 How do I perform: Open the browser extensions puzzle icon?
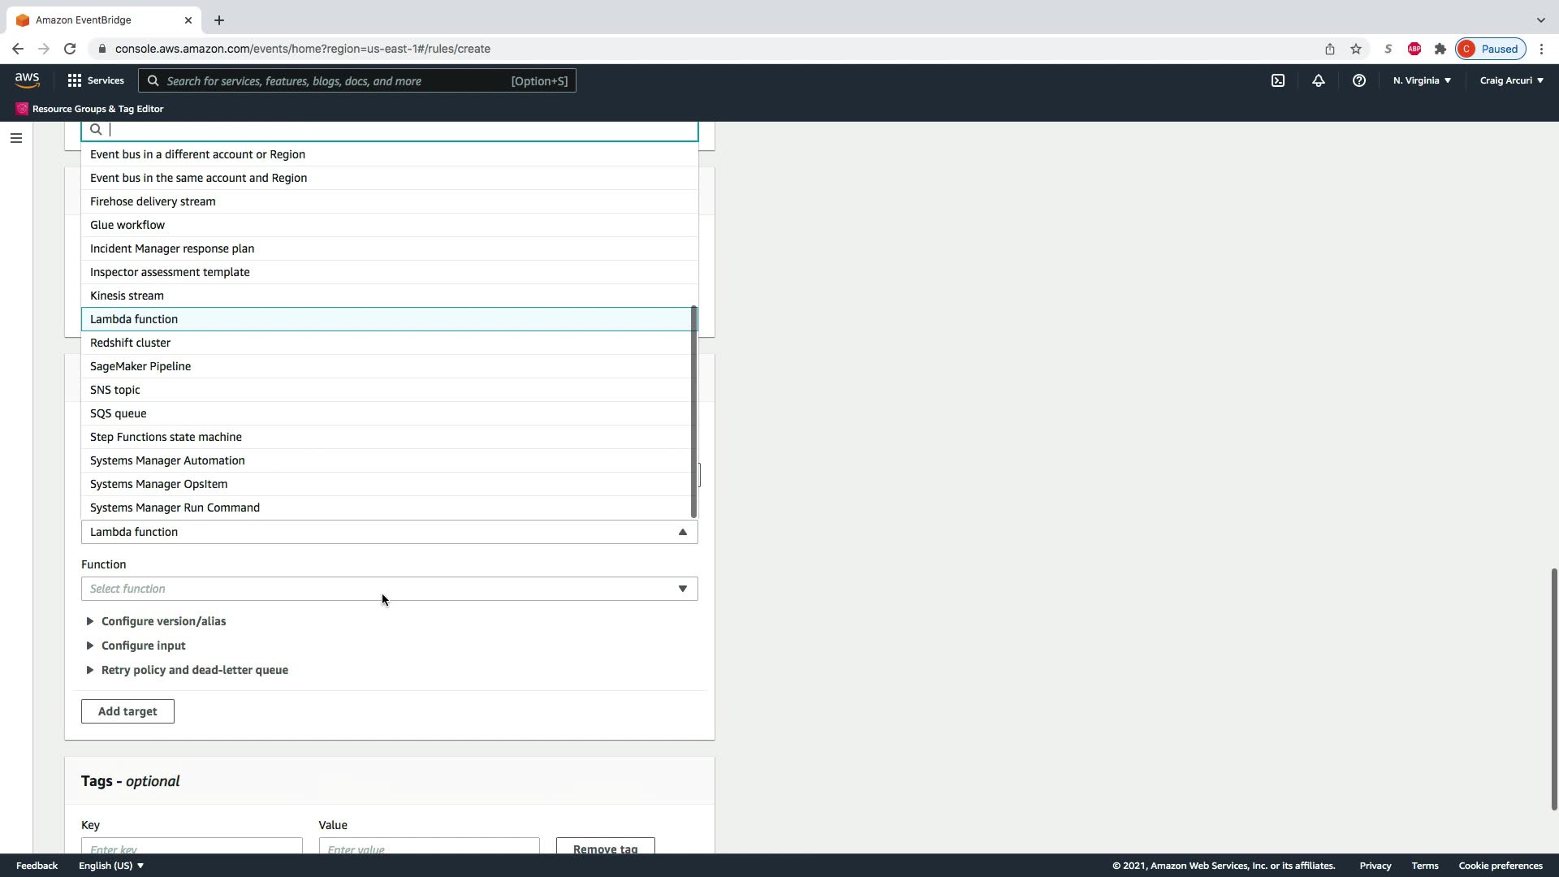point(1440,49)
